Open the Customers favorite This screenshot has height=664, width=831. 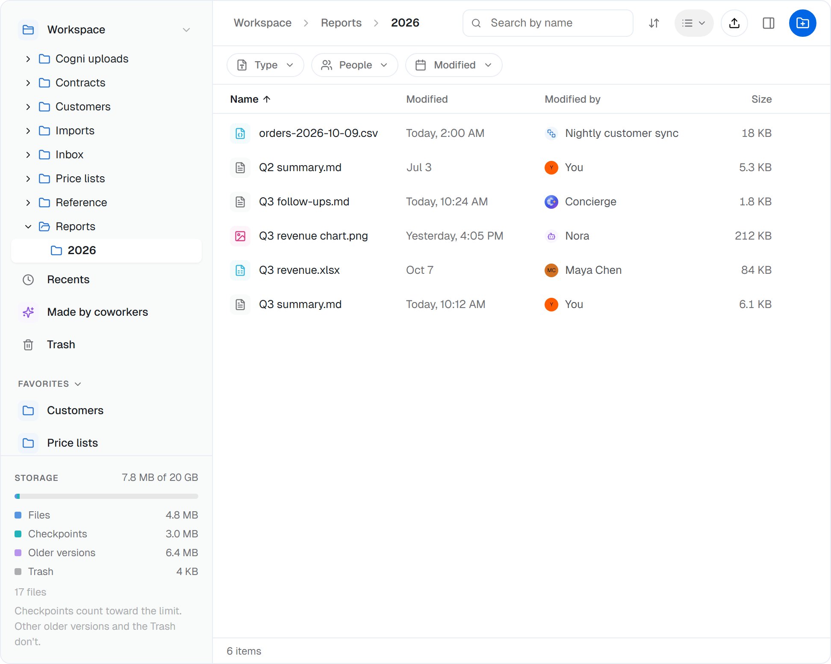(106, 411)
